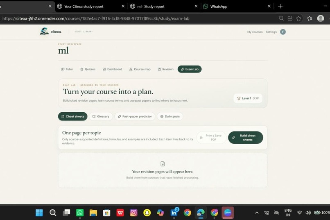Screen dimensions: 330x220
Task: Open the Revision tab
Action: click(x=166, y=69)
